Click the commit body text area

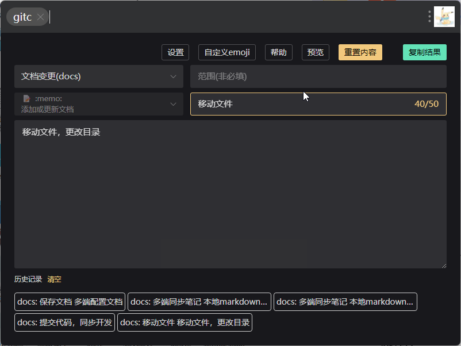[x=230, y=194]
